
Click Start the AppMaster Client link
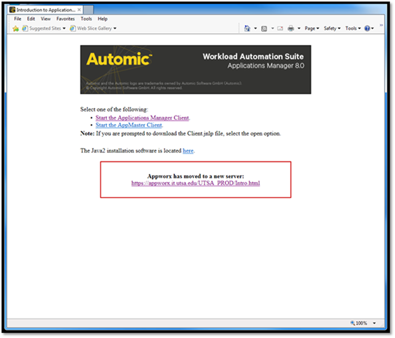(x=128, y=125)
